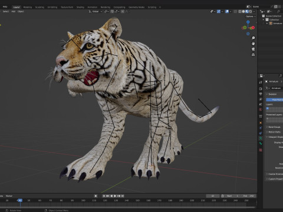Open outliner display mode dropdown

(262, 12)
